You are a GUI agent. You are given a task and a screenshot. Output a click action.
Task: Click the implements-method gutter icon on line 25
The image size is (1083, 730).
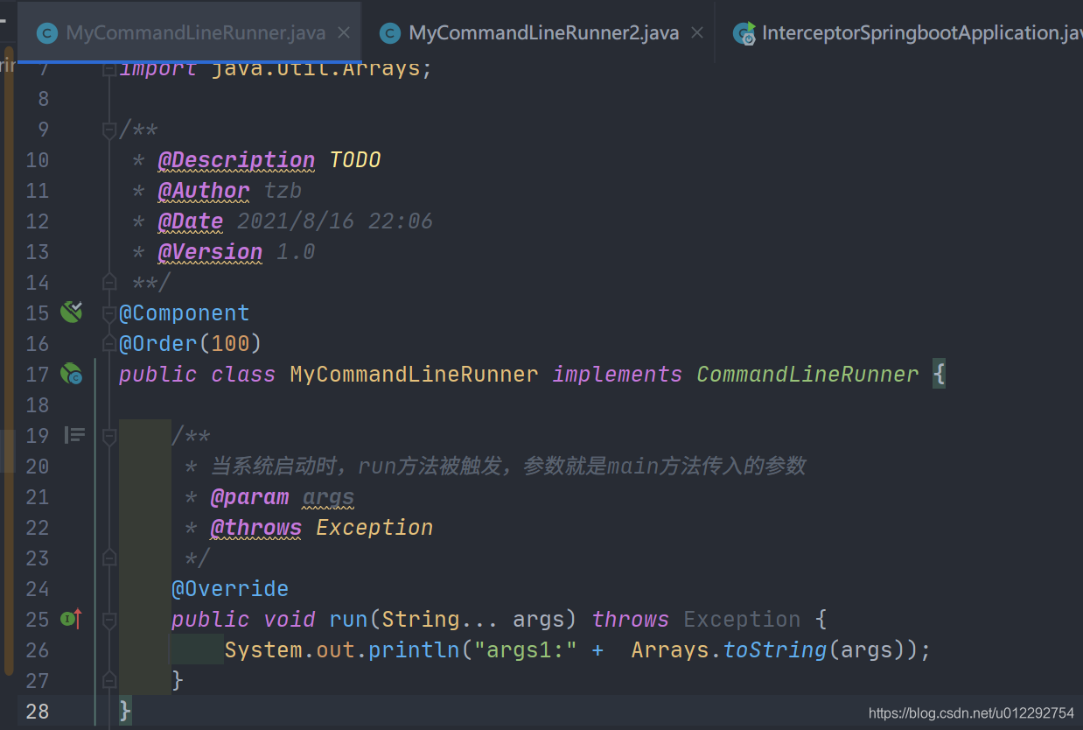(72, 619)
